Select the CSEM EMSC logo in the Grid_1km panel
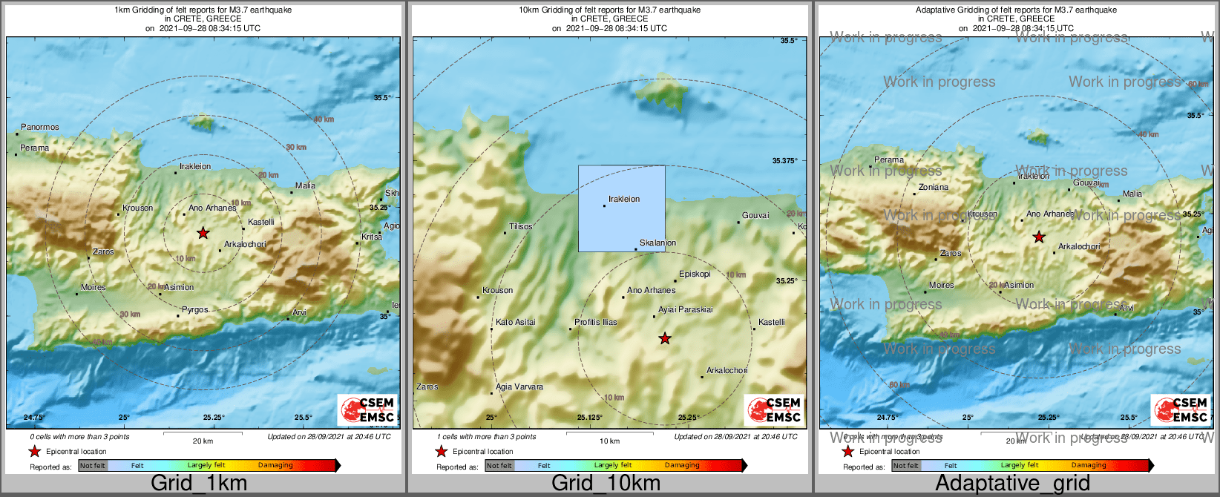1220x497 pixels. pos(368,409)
